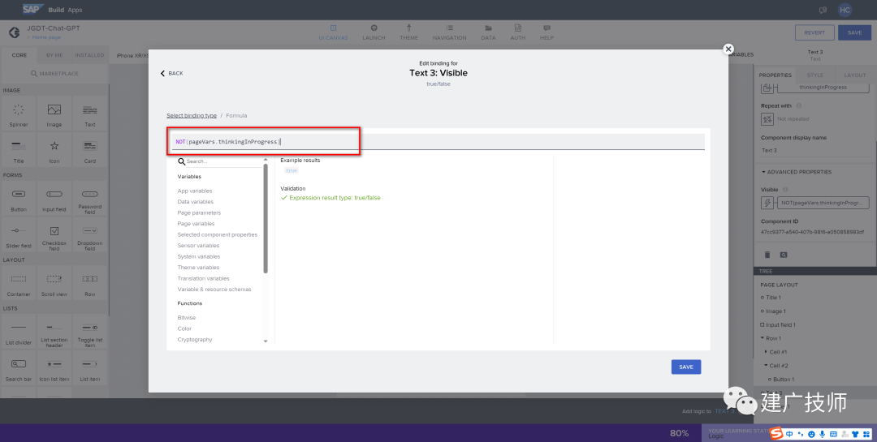
Task: Open the Navigation section
Action: coord(449,32)
